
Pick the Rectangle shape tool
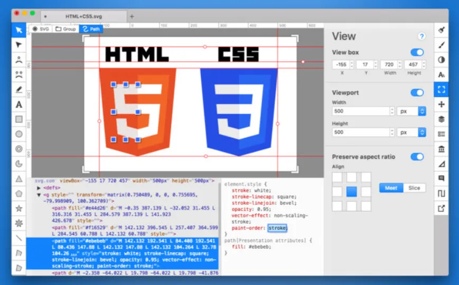tap(18, 119)
